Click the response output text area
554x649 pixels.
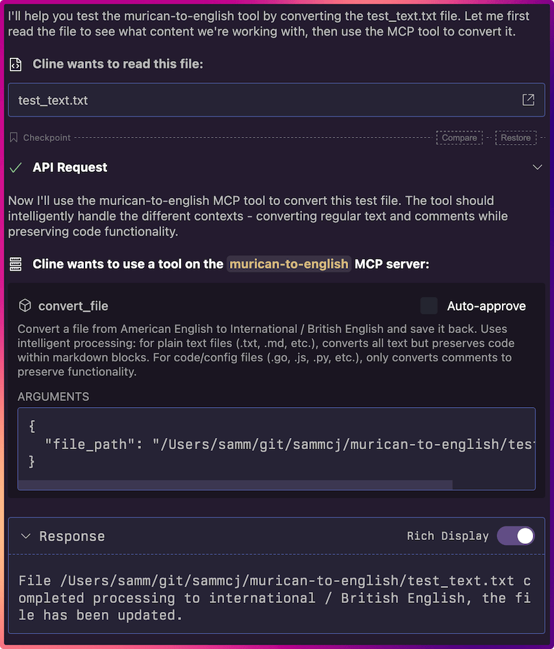coord(277,598)
